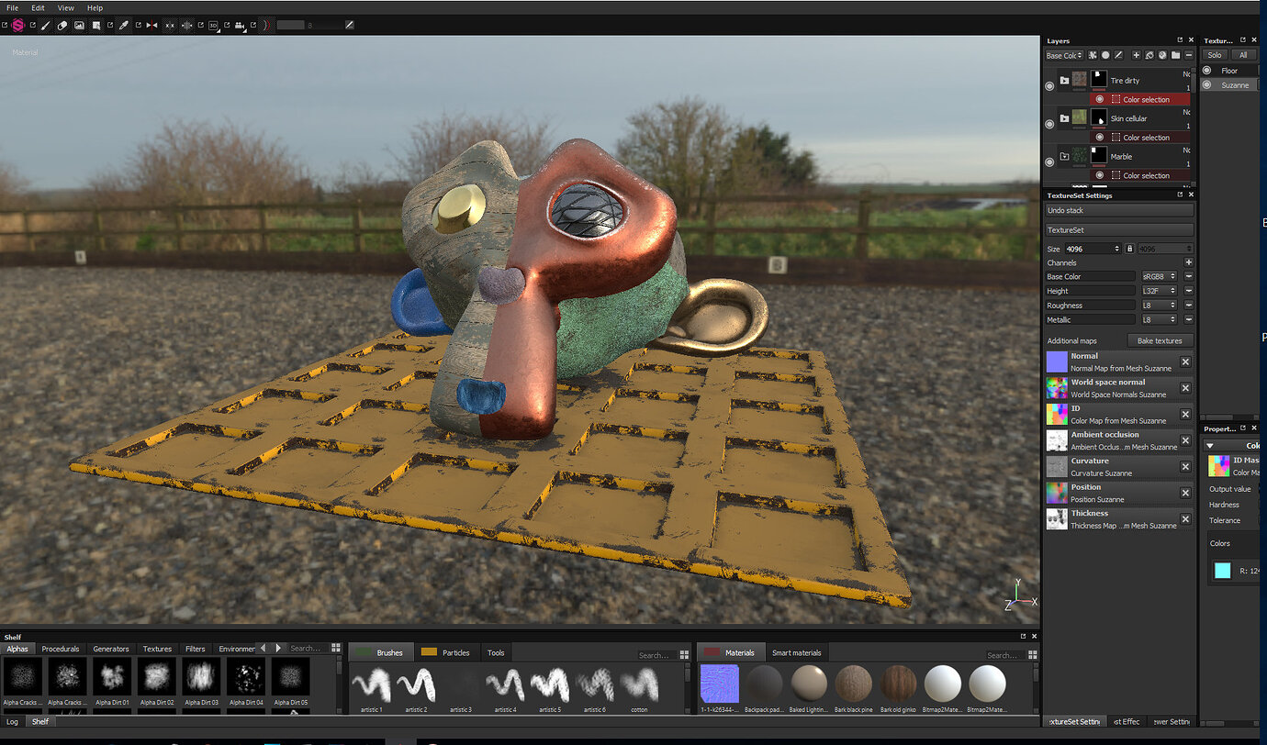The height and width of the screenshot is (745, 1267).
Task: Select the Polygon Fill tool
Action: [x=96, y=25]
